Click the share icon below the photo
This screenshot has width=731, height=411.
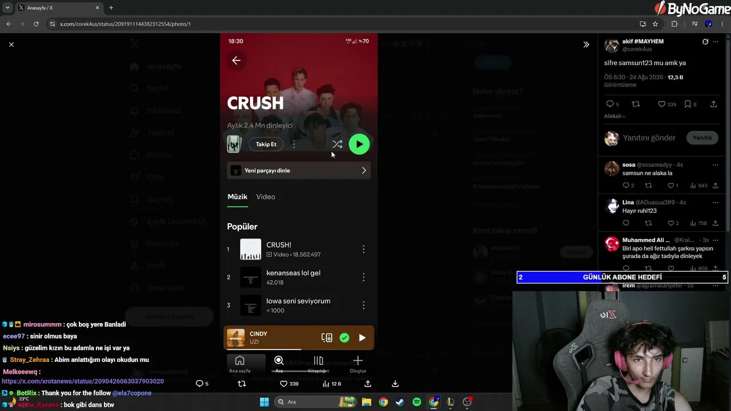point(368,384)
